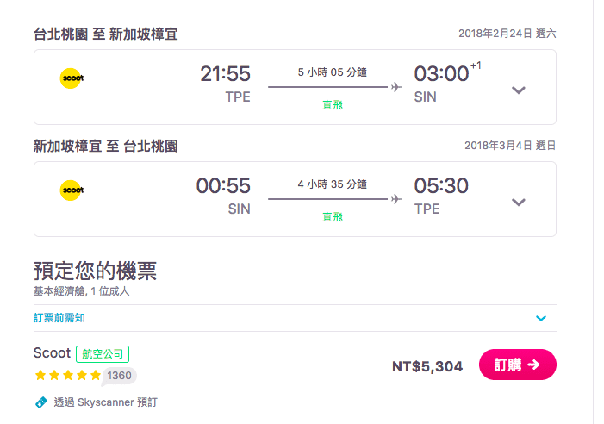This screenshot has width=604, height=424.
Task: Click the plane icon on the TPE to SIN route
Action: [396, 87]
